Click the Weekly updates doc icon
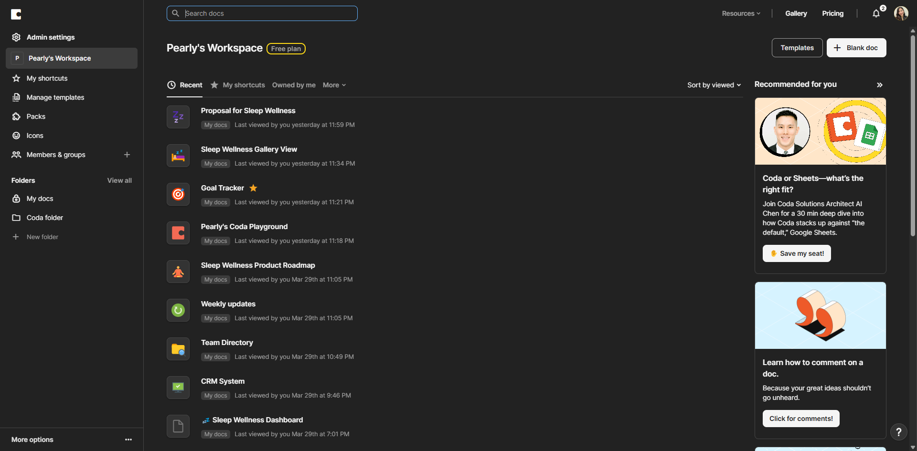 click(178, 310)
